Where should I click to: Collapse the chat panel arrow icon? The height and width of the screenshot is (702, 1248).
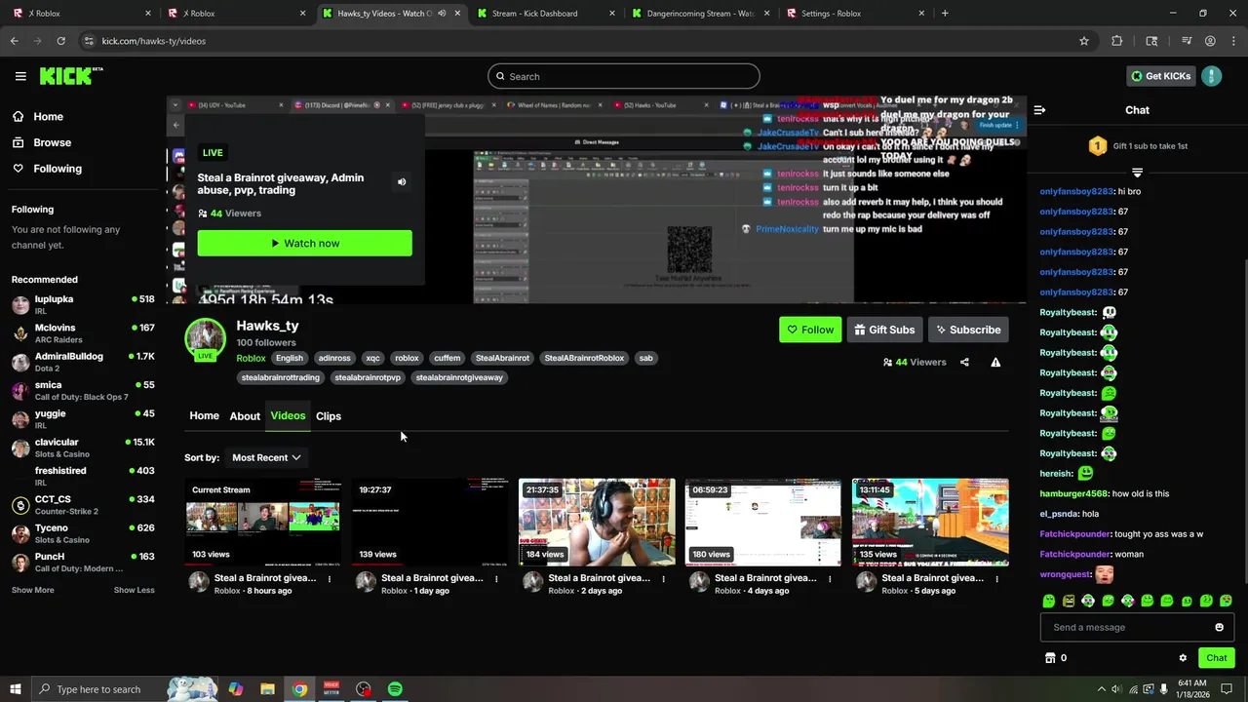tap(1039, 110)
